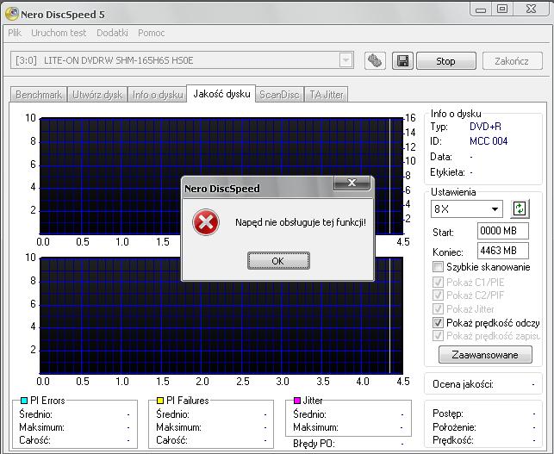Viewport: 554px width, 454px height.
Task: Open the Plik menu
Action: point(15,33)
